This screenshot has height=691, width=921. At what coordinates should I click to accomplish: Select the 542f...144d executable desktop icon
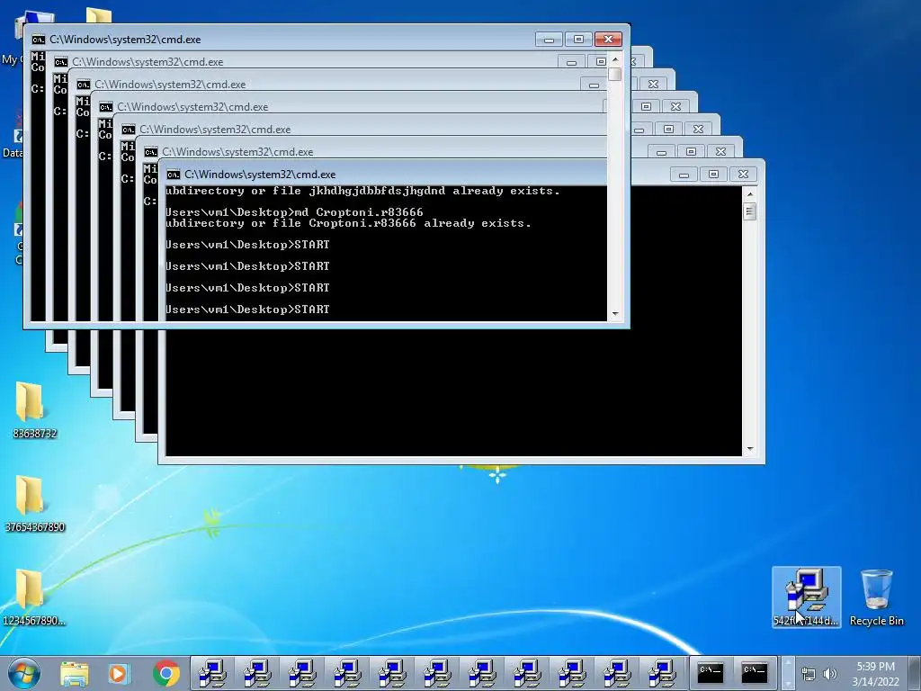806,597
